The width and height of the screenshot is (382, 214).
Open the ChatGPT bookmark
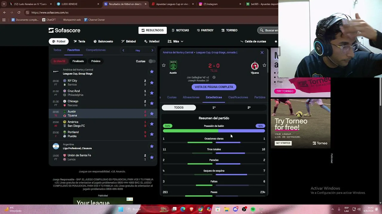pos(49,20)
